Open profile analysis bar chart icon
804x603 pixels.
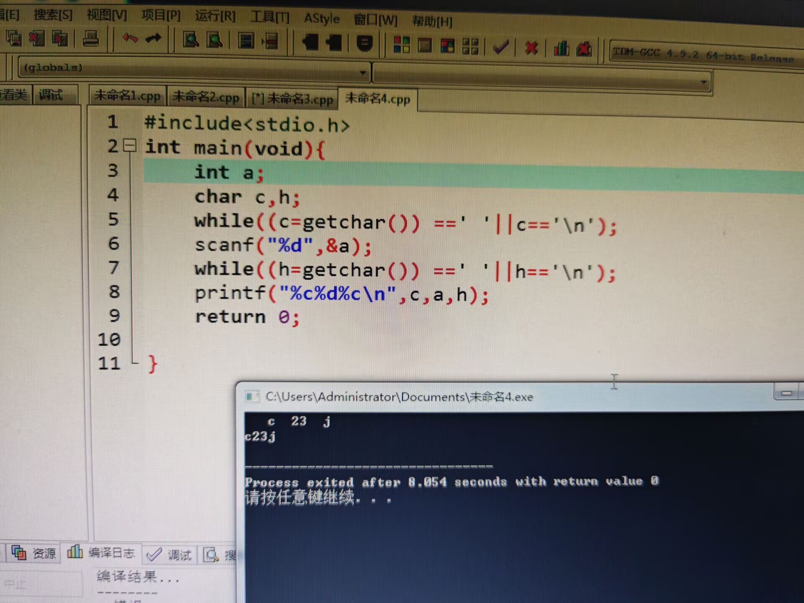point(561,49)
